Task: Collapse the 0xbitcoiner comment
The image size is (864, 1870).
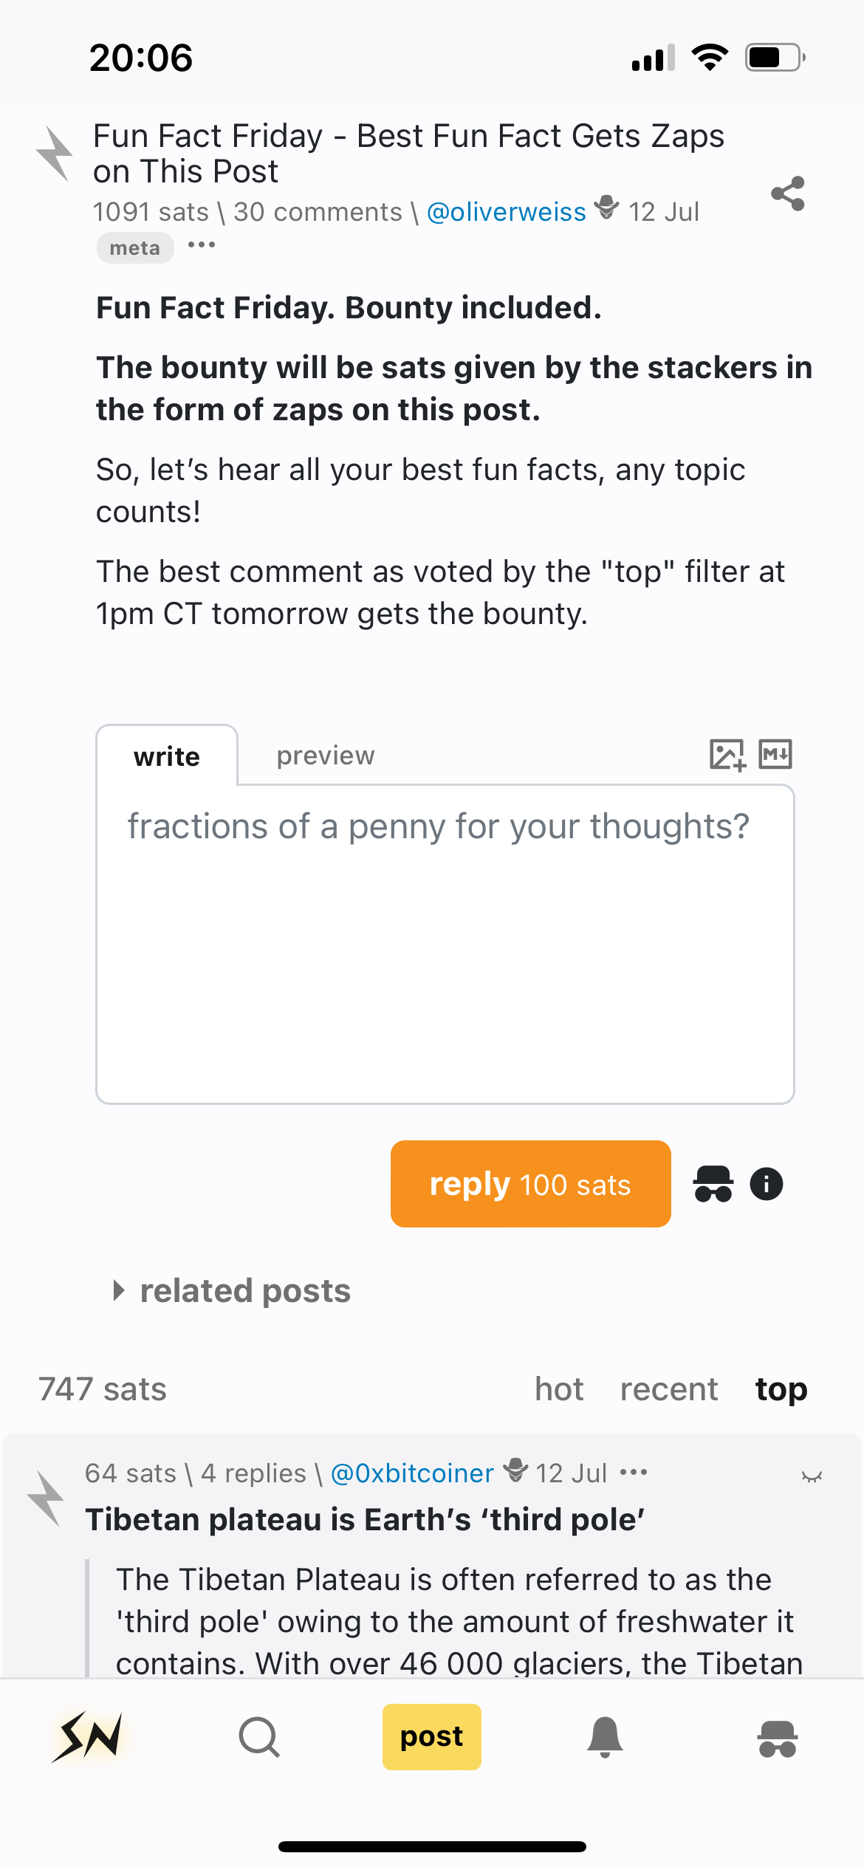Action: 812,1476
